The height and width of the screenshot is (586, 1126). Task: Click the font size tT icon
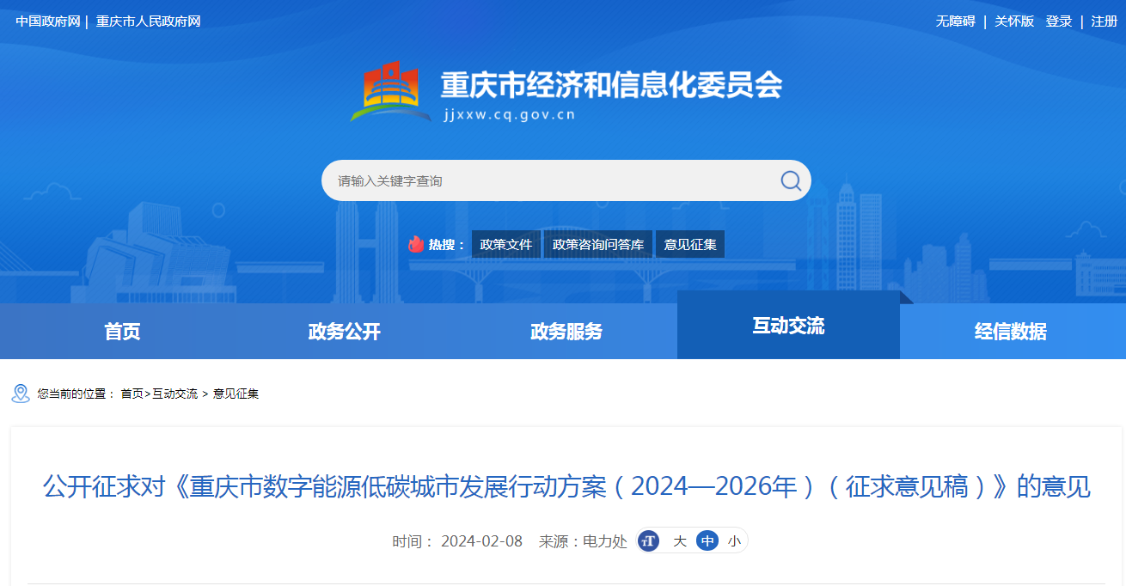(x=649, y=541)
